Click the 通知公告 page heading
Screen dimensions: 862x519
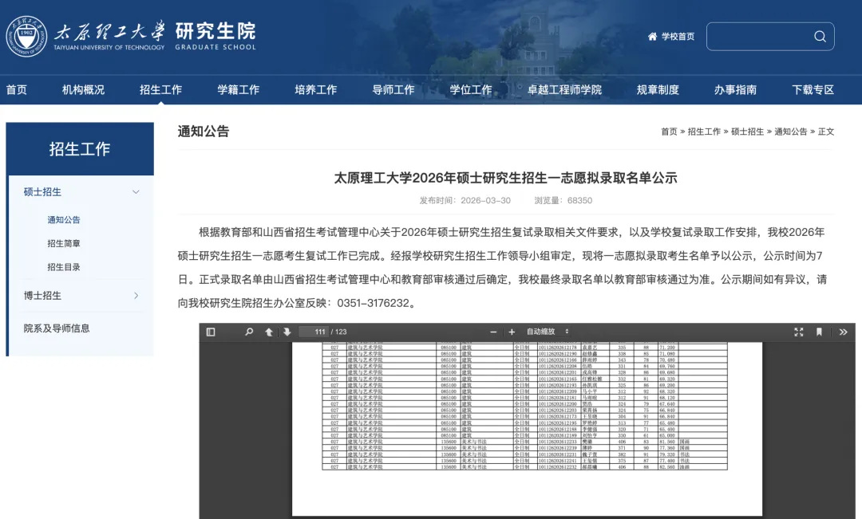[204, 132]
